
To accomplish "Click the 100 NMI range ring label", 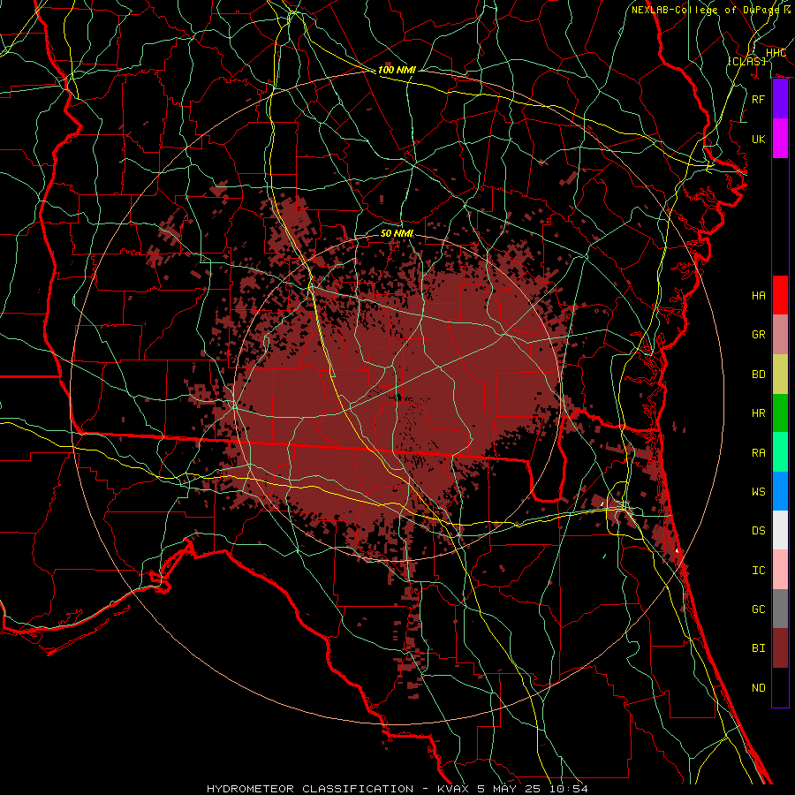I will click(397, 70).
